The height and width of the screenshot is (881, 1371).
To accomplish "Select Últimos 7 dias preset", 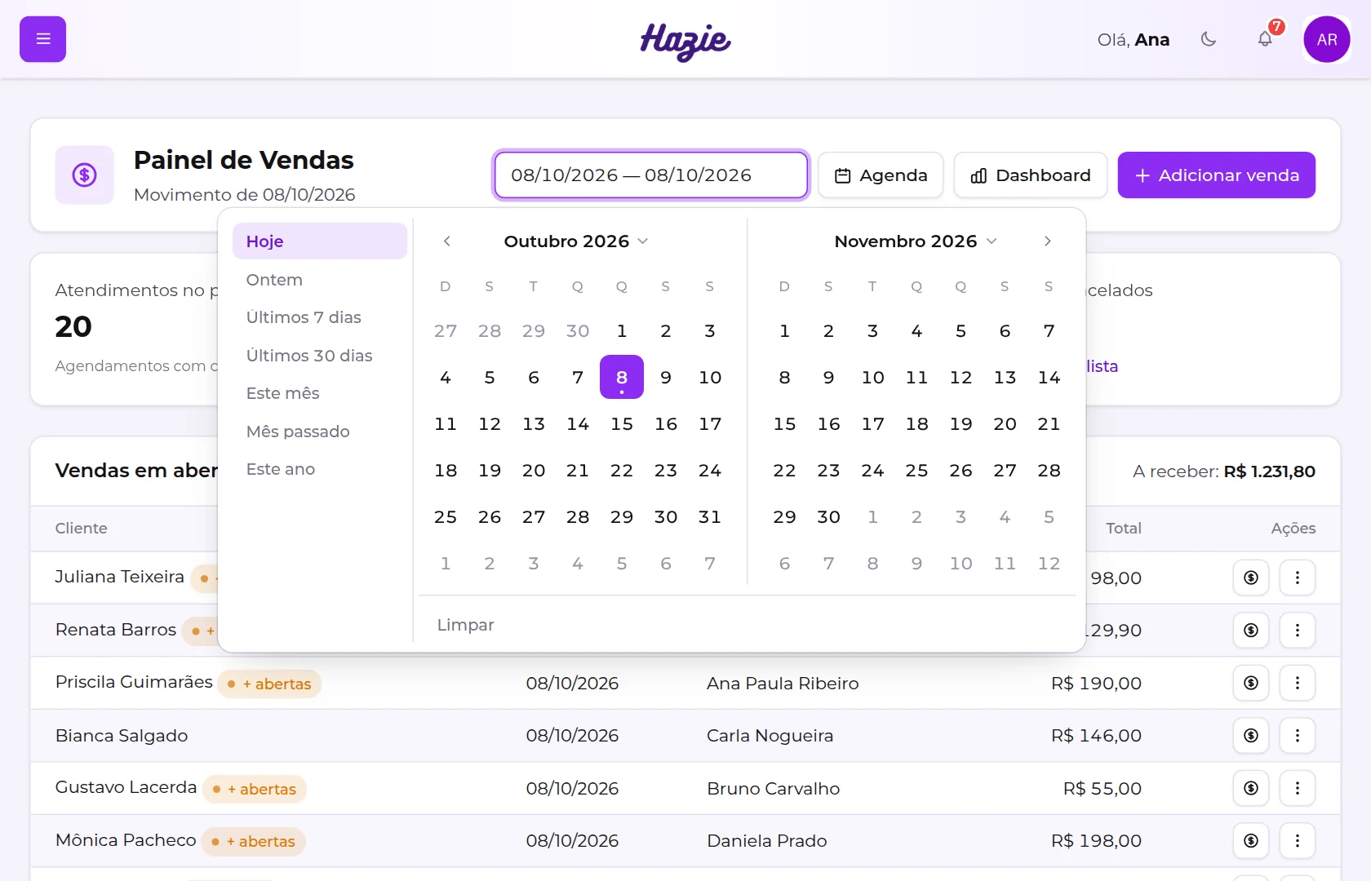I will 320,317.
